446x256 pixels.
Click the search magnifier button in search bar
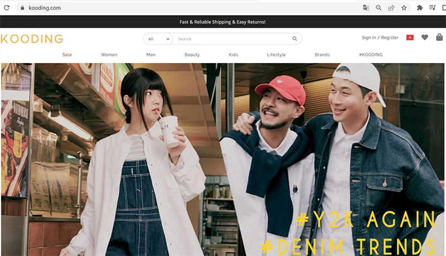(295, 38)
